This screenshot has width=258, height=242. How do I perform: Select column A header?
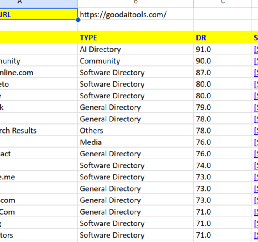[39, 3]
